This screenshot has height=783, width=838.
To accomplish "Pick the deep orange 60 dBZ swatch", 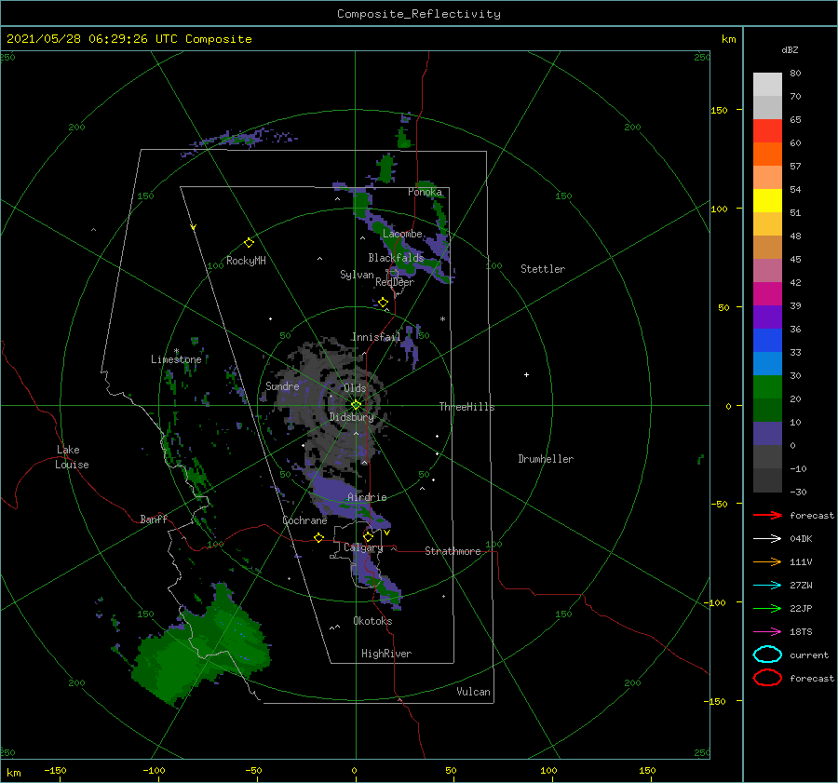I will click(x=767, y=154).
